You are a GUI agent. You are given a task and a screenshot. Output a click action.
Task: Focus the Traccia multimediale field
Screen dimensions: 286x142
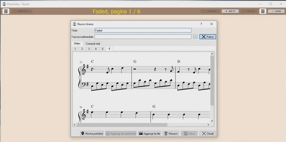pyautogui.click(x=143, y=37)
